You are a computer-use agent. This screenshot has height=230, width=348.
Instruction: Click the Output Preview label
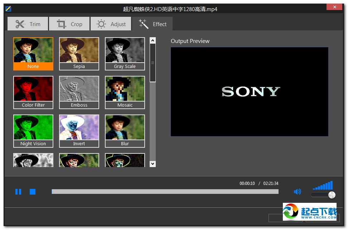pos(190,41)
